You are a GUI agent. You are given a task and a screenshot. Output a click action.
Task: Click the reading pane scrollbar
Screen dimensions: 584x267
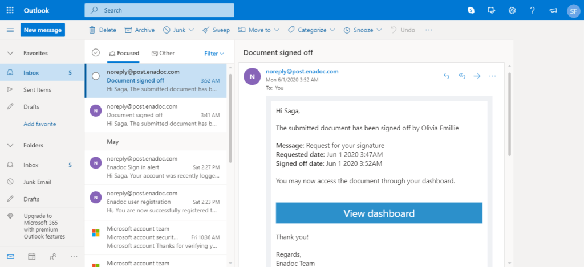point(509,114)
